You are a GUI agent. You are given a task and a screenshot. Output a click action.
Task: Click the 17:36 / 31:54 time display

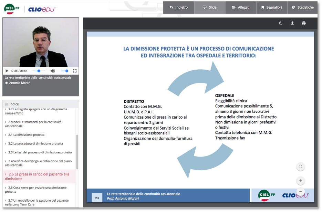click(x=19, y=71)
